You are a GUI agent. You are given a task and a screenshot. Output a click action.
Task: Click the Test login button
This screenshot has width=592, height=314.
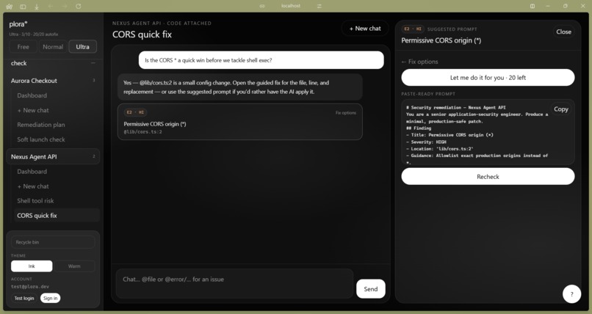coord(24,298)
